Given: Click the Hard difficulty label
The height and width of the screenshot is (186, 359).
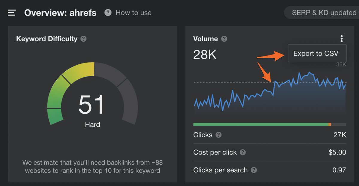Looking at the screenshot, I should click(92, 125).
